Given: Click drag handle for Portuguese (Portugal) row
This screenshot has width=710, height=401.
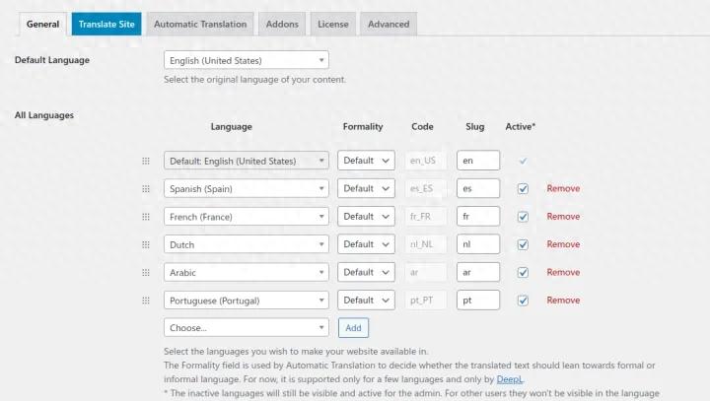Looking at the screenshot, I should pos(146,301).
